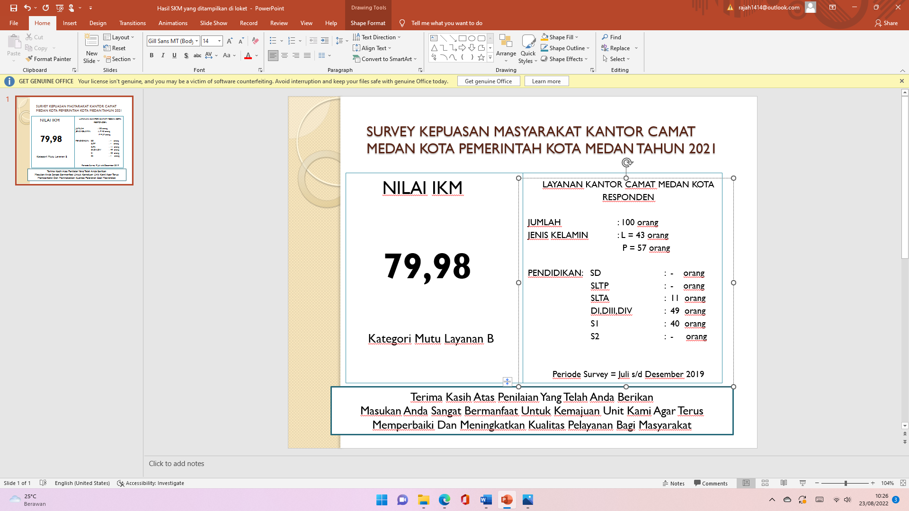This screenshot has height=511, width=909.
Task: Toggle the Notes pane in the status bar
Action: click(x=674, y=483)
